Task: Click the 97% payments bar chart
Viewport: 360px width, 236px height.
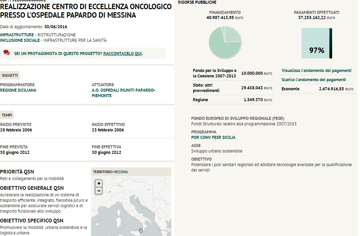Action: 317,43
